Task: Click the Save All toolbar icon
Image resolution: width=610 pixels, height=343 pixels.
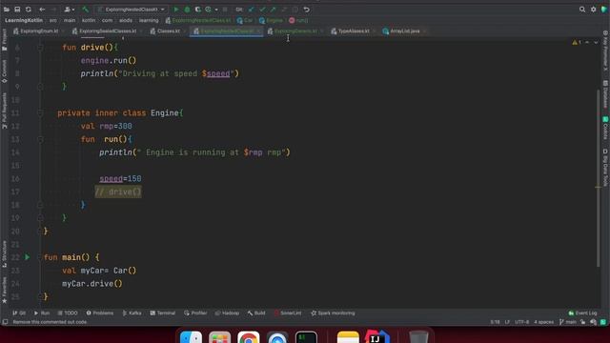Action: point(17,10)
